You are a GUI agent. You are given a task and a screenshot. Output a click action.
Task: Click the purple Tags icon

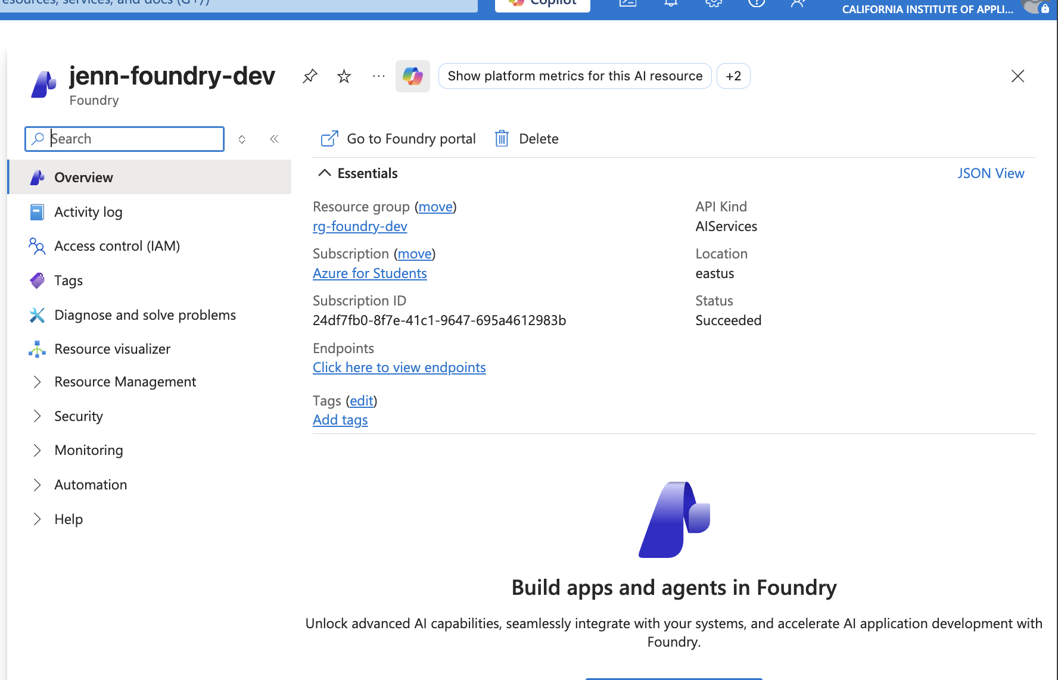(x=37, y=280)
